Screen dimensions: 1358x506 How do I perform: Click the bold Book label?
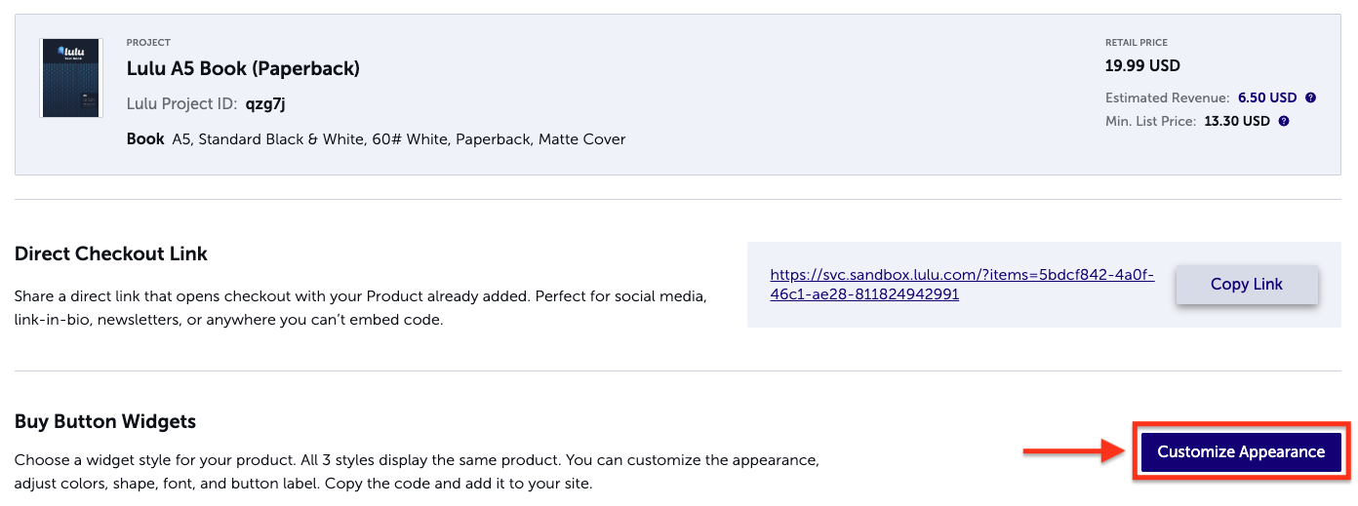tap(145, 138)
